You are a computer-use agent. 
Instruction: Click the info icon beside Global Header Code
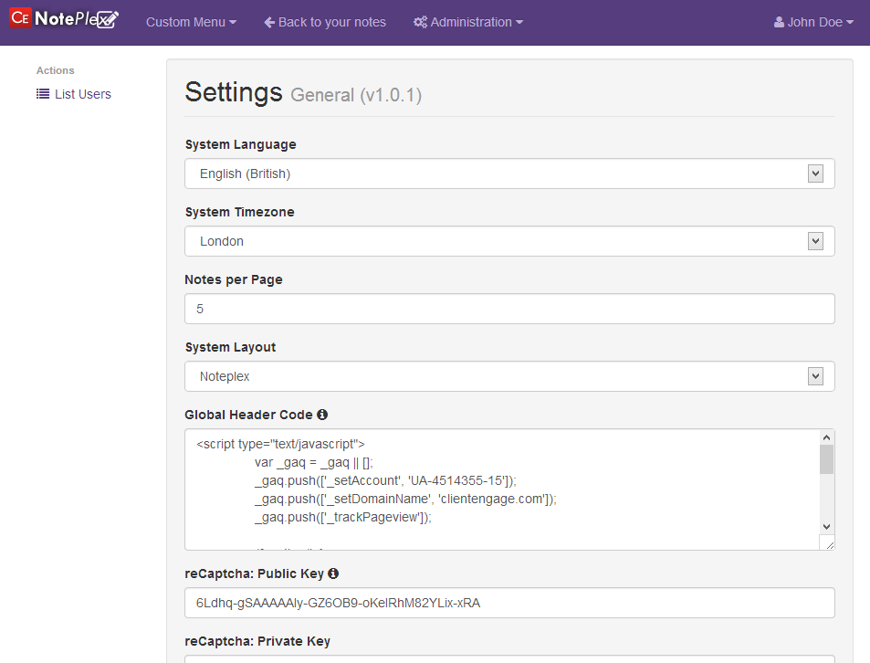[321, 415]
